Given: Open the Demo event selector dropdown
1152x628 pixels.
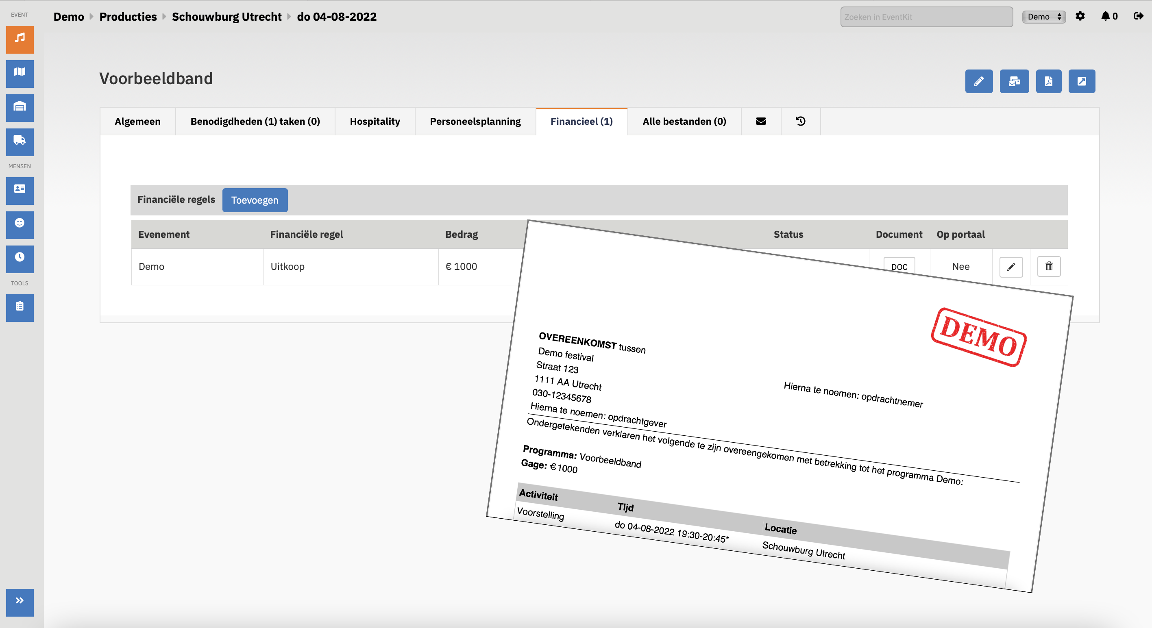Looking at the screenshot, I should (x=1044, y=17).
